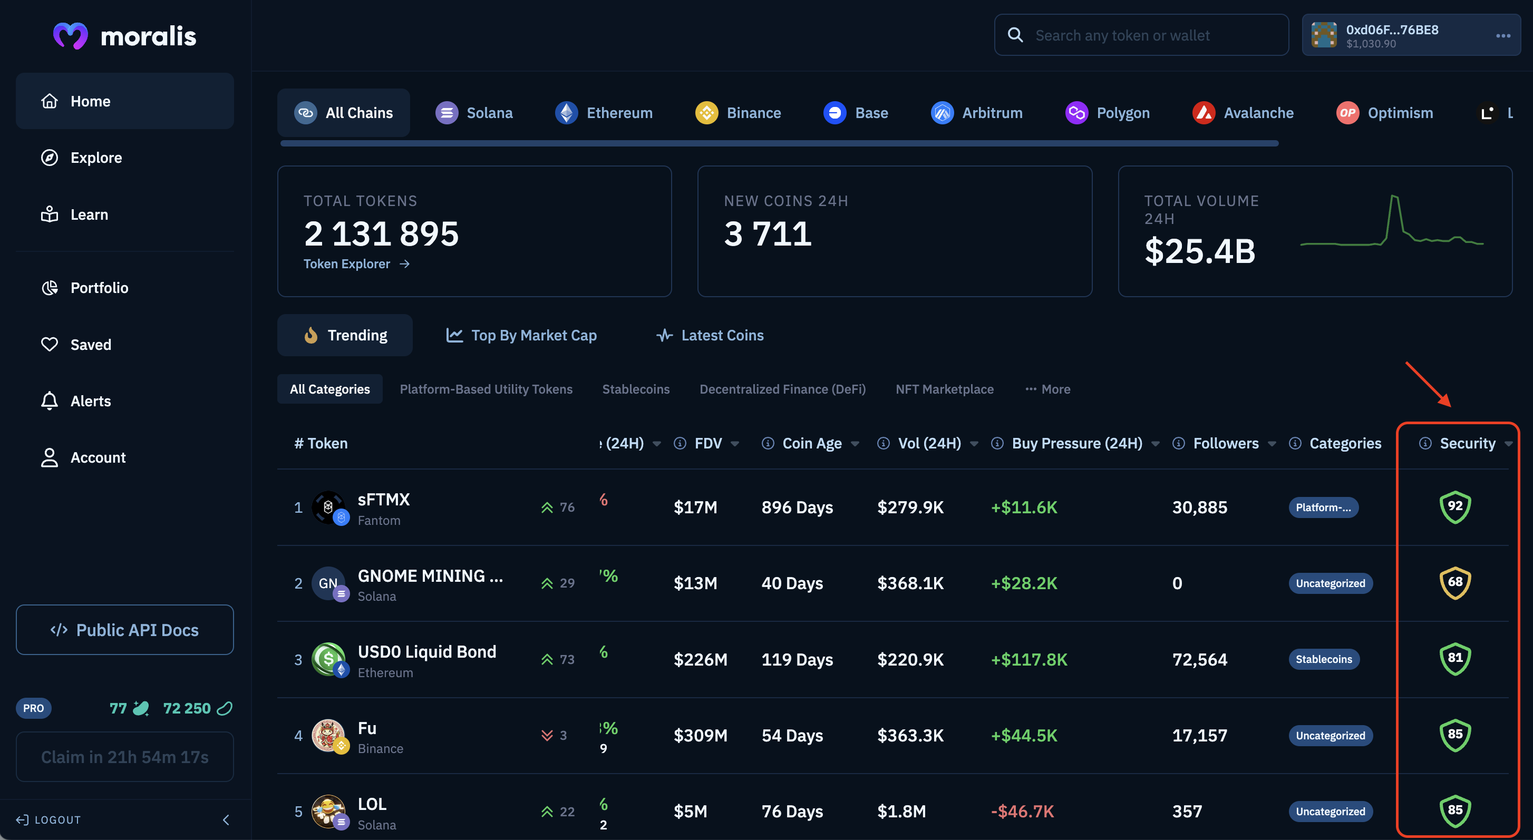Click the Claim countdown button
The height and width of the screenshot is (840, 1533).
click(124, 757)
